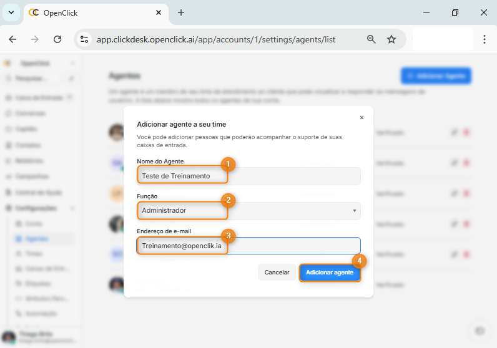Bookmark this page with the star icon

point(391,39)
